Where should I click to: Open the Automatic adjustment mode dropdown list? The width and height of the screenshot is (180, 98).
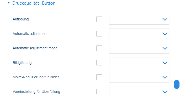tap(139, 48)
